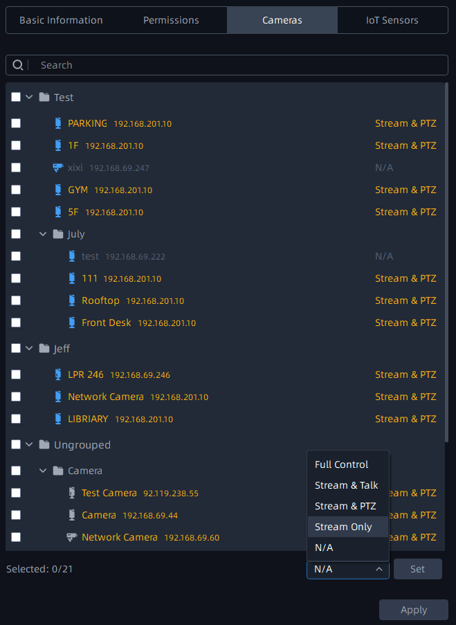Collapse the Test group chevron
Viewport: 456px width, 625px height.
(x=29, y=98)
